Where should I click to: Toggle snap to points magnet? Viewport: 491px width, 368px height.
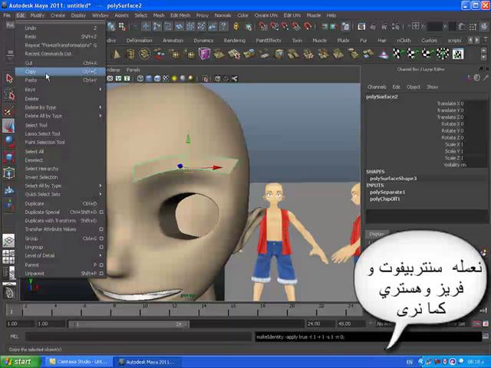click(285, 27)
